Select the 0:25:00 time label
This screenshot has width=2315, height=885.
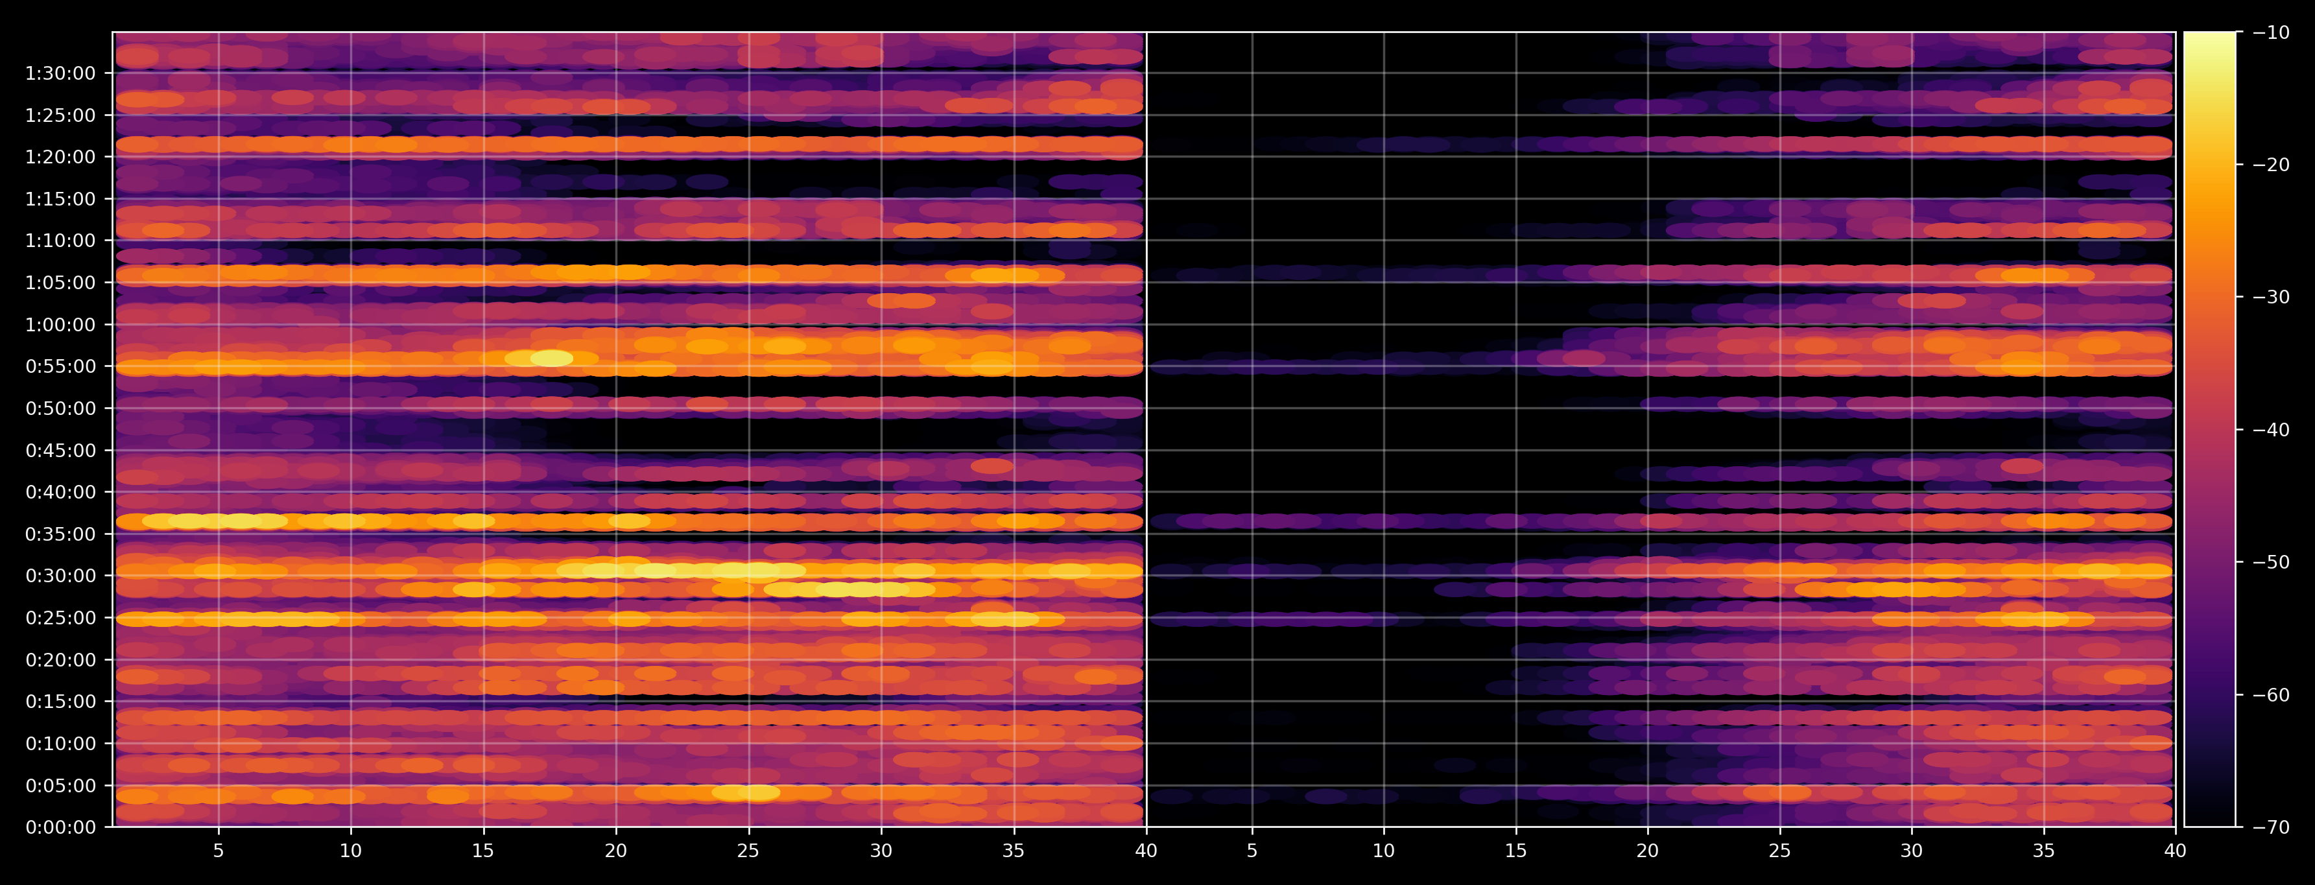60,618
